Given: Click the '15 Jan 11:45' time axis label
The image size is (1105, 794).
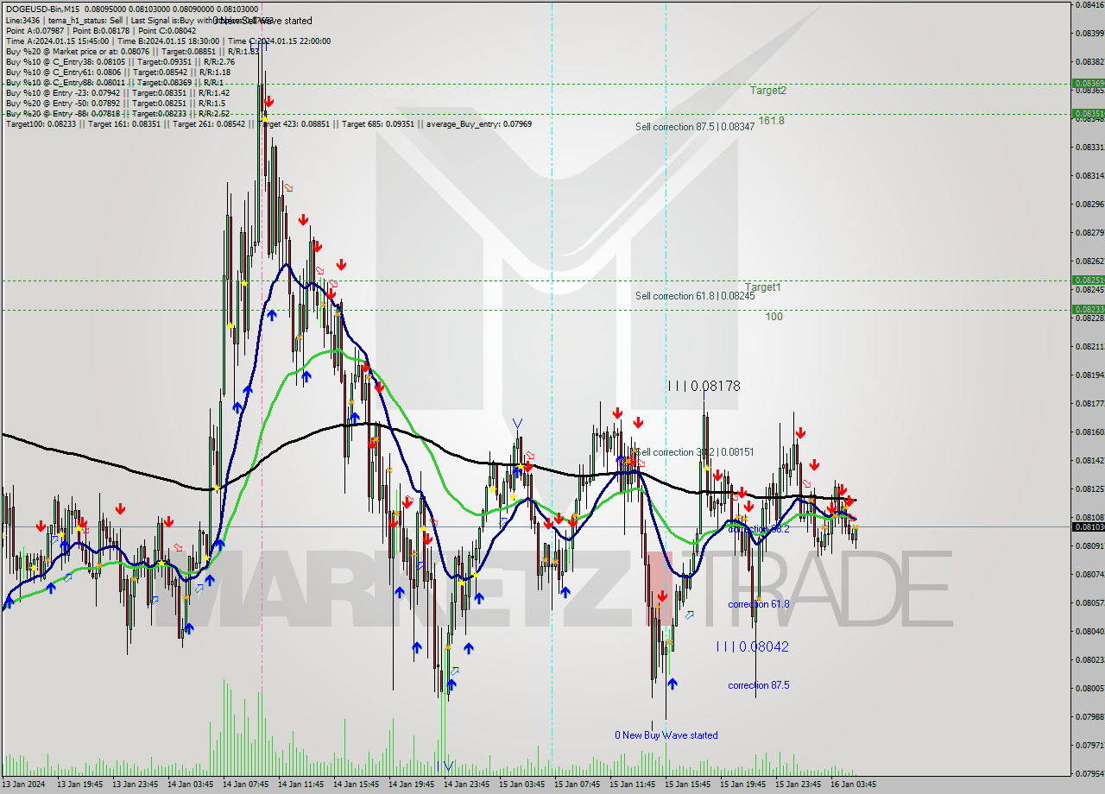Looking at the screenshot, I should (x=633, y=785).
